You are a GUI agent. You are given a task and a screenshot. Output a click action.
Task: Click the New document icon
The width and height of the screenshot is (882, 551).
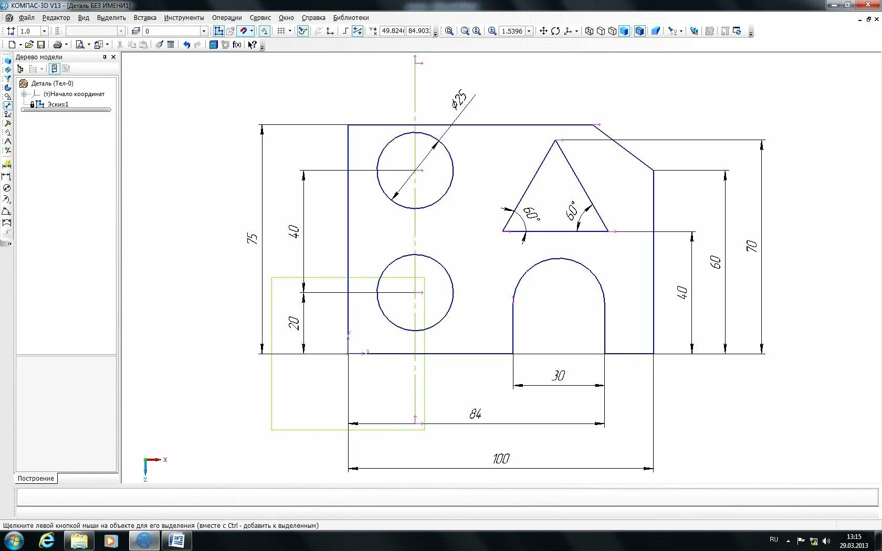[12, 45]
